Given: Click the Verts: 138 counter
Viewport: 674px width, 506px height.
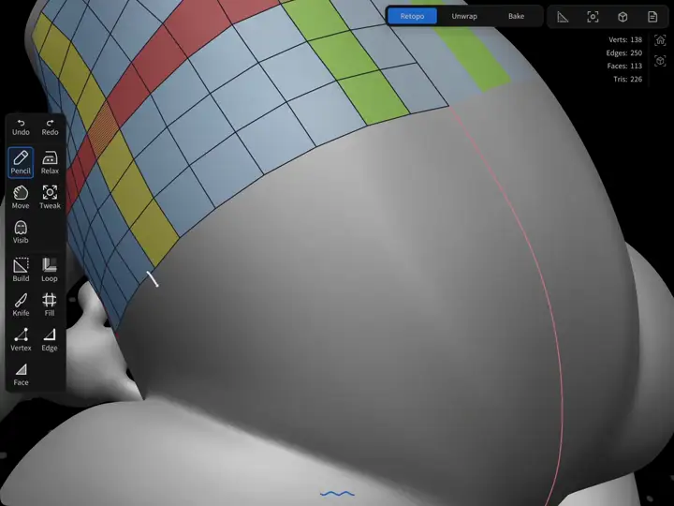Looking at the screenshot, I should click(625, 39).
